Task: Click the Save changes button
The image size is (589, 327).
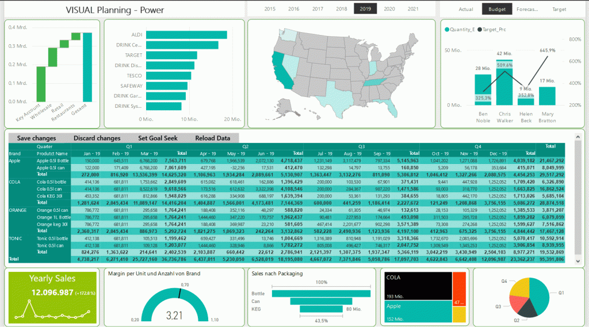Action: 37,138
